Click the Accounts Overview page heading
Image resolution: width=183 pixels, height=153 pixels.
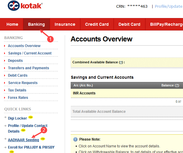(x=101, y=39)
